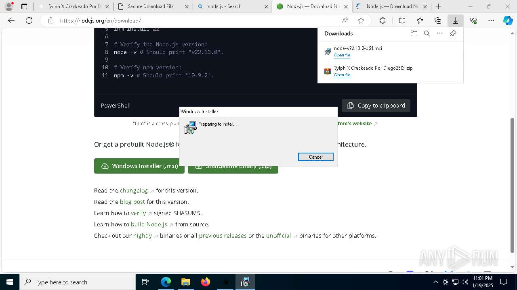The image size is (517, 290).
Task: Go back with the browser back arrow
Action: click(11, 21)
